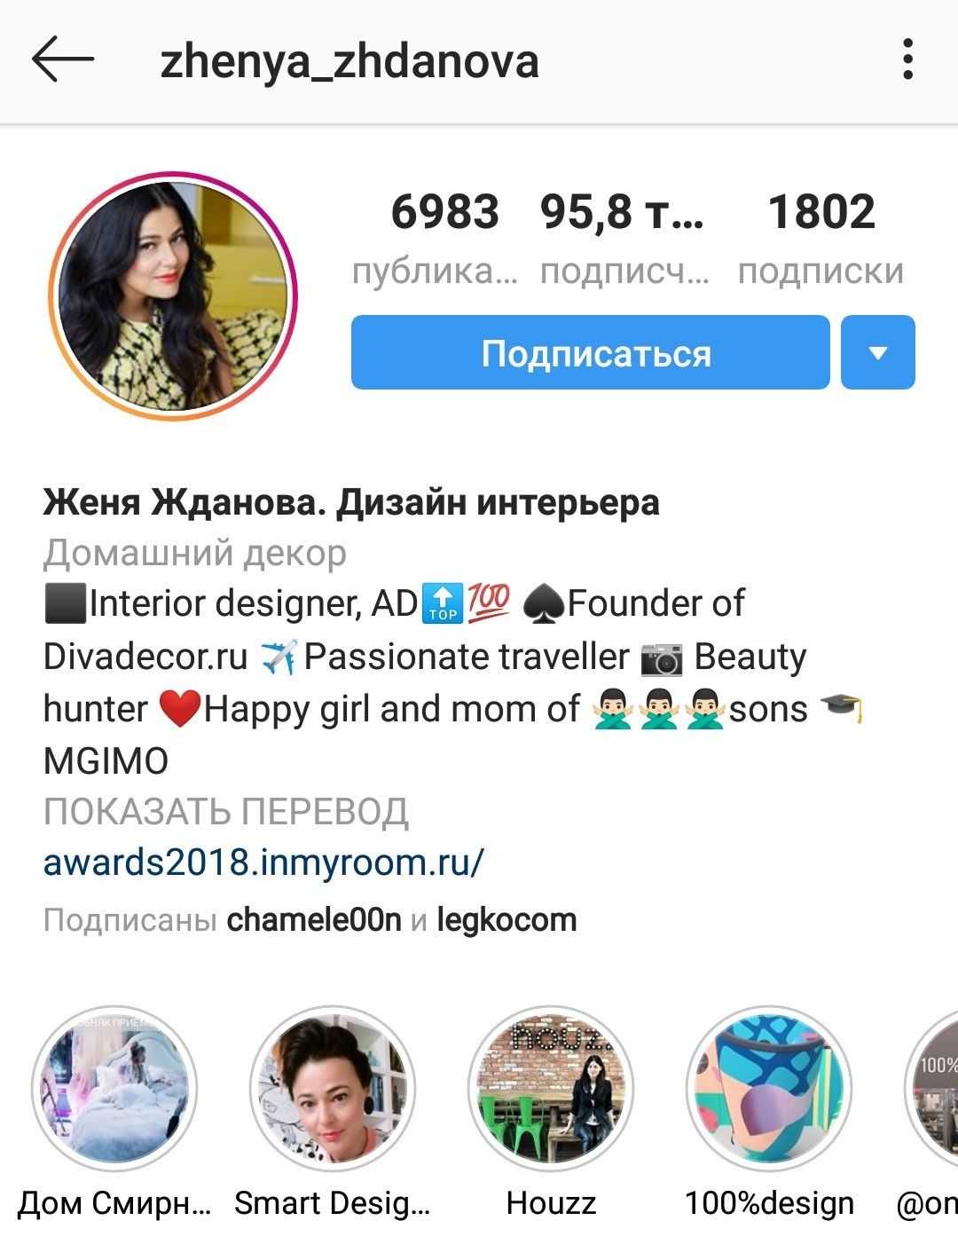
Task: Open follower legkocom profile
Action: point(506,920)
